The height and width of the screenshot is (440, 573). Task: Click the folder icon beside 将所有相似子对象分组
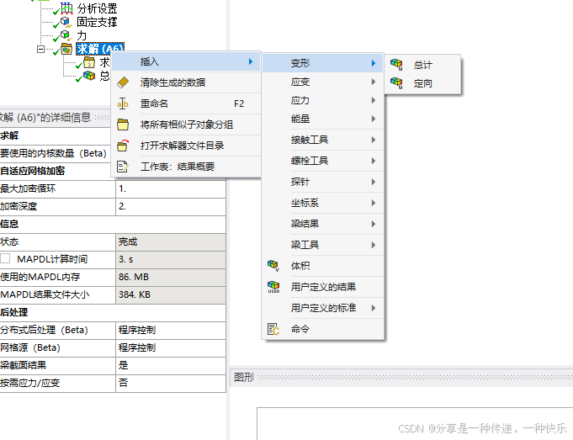123,125
